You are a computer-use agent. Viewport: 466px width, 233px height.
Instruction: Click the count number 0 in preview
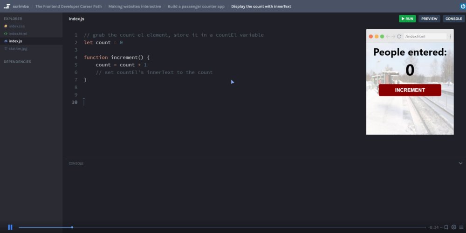click(x=410, y=70)
